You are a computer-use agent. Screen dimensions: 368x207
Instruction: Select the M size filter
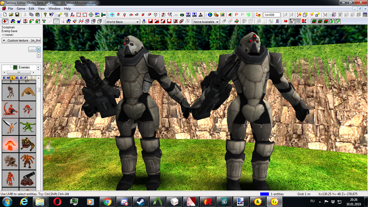(x=8, y=78)
